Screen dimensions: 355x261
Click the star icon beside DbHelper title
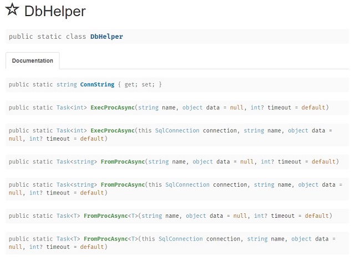12,9
